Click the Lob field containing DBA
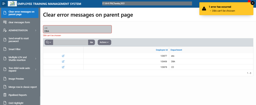 coord(77,29)
